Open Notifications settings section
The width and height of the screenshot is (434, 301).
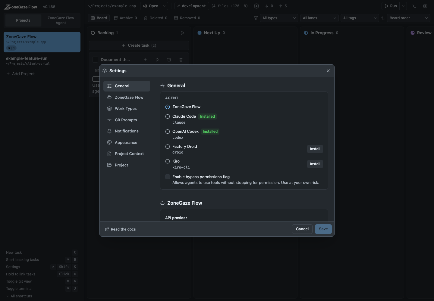click(127, 131)
